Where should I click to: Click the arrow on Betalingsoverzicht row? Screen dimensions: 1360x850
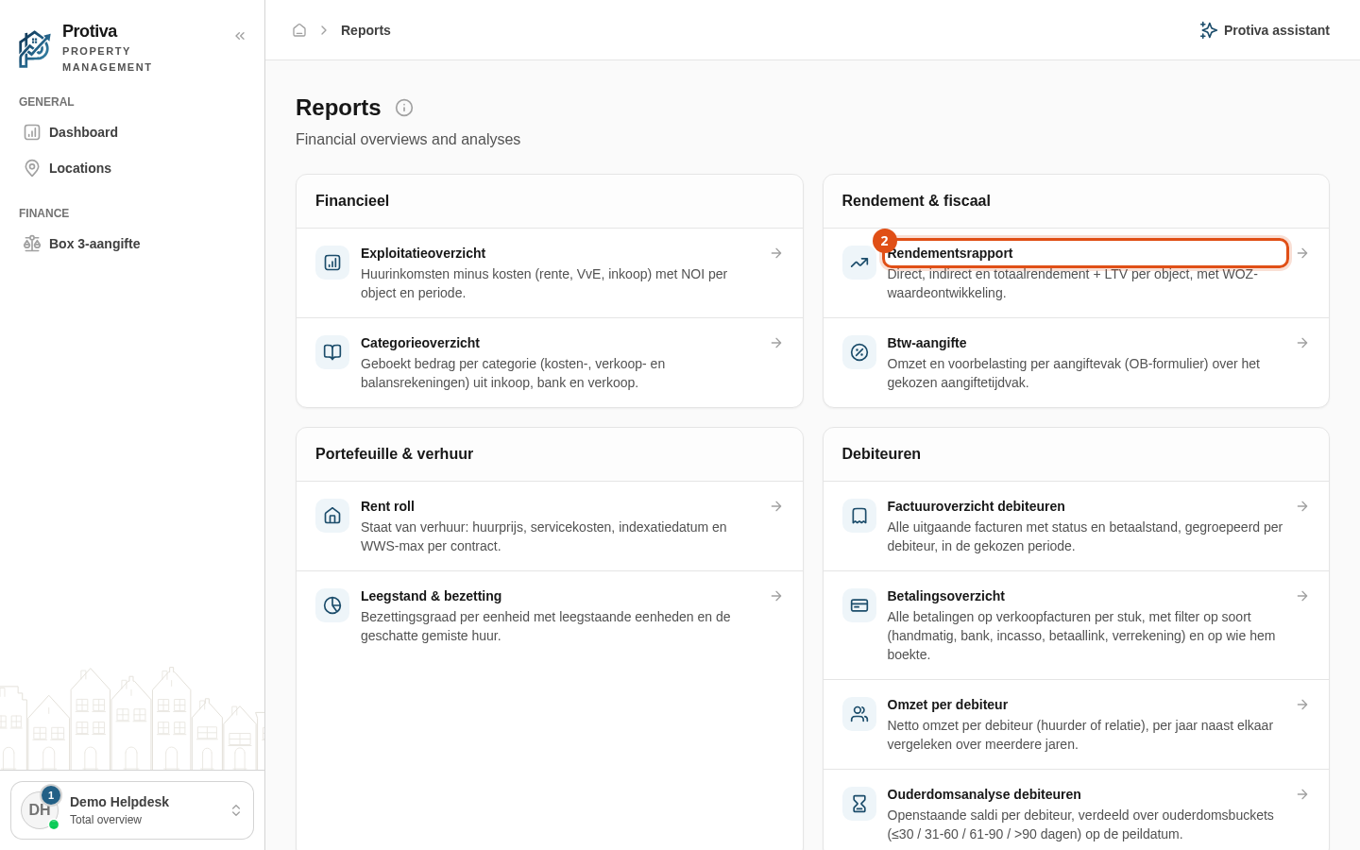(x=1302, y=596)
